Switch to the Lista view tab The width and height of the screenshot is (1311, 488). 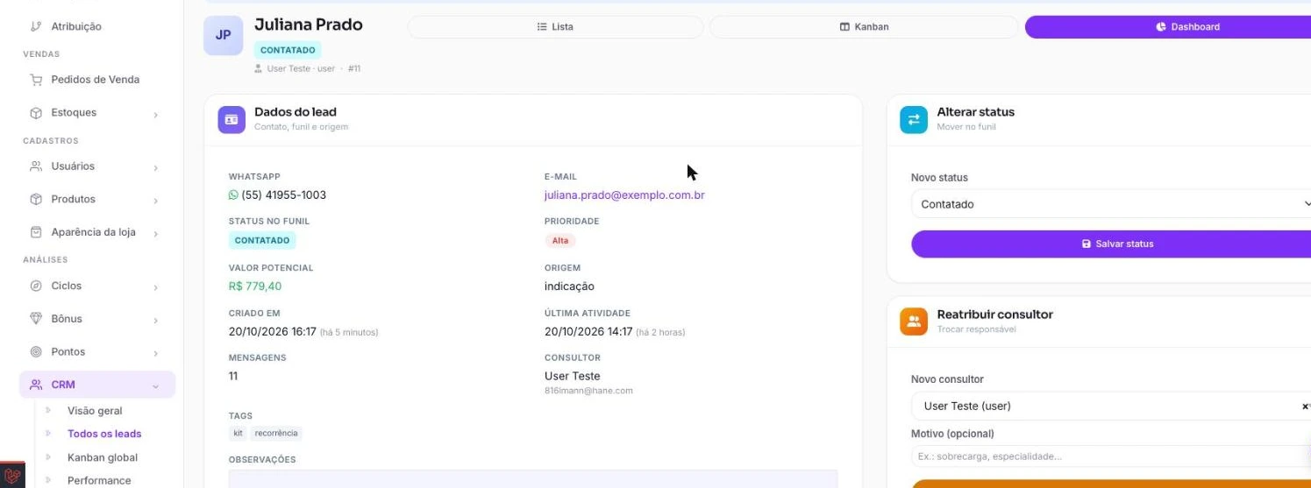555,27
